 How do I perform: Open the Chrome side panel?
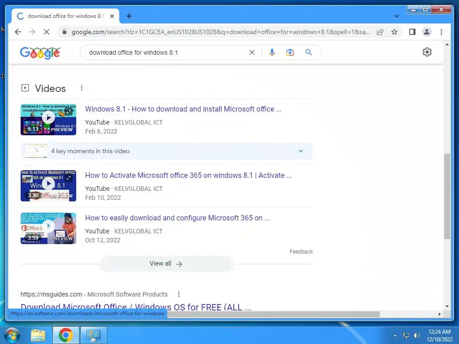click(412, 32)
